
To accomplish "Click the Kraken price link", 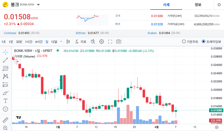I will coord(152,33).
